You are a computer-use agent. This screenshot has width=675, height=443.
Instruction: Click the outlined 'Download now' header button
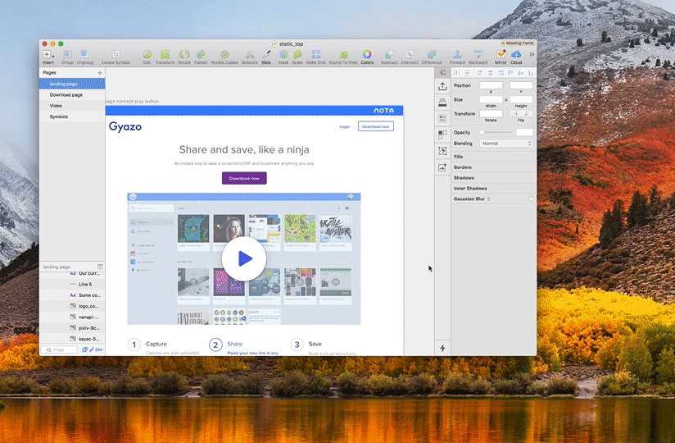coord(376,126)
